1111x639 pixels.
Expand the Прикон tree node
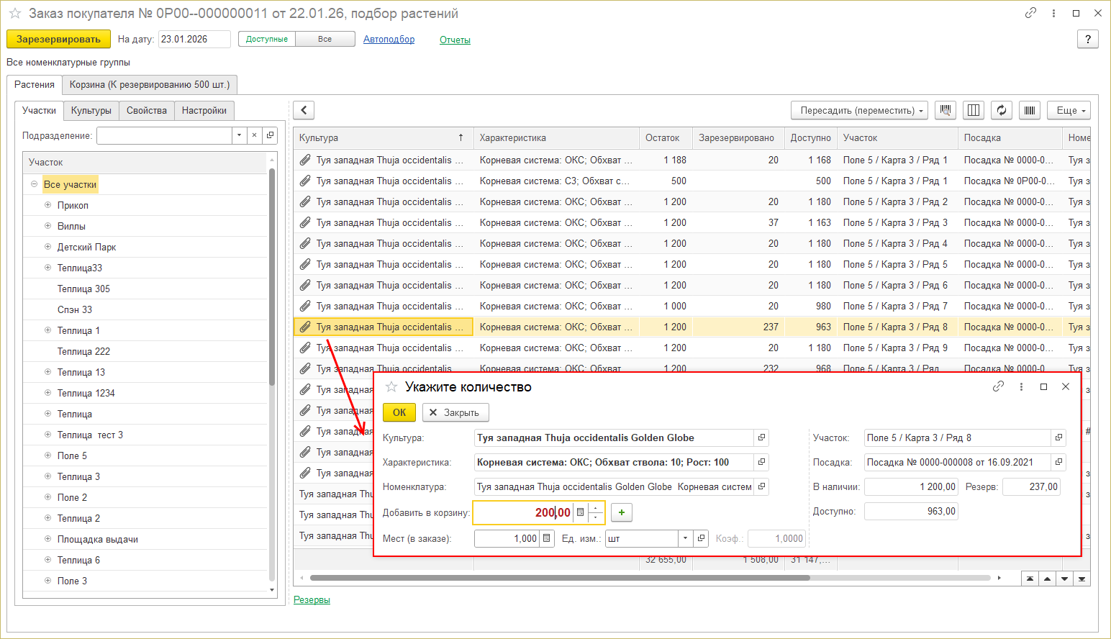coord(48,205)
